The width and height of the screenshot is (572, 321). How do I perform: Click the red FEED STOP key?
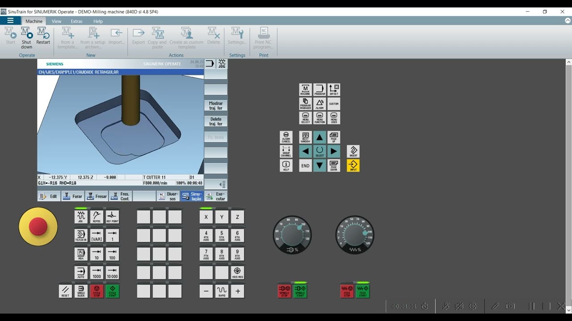(347, 292)
